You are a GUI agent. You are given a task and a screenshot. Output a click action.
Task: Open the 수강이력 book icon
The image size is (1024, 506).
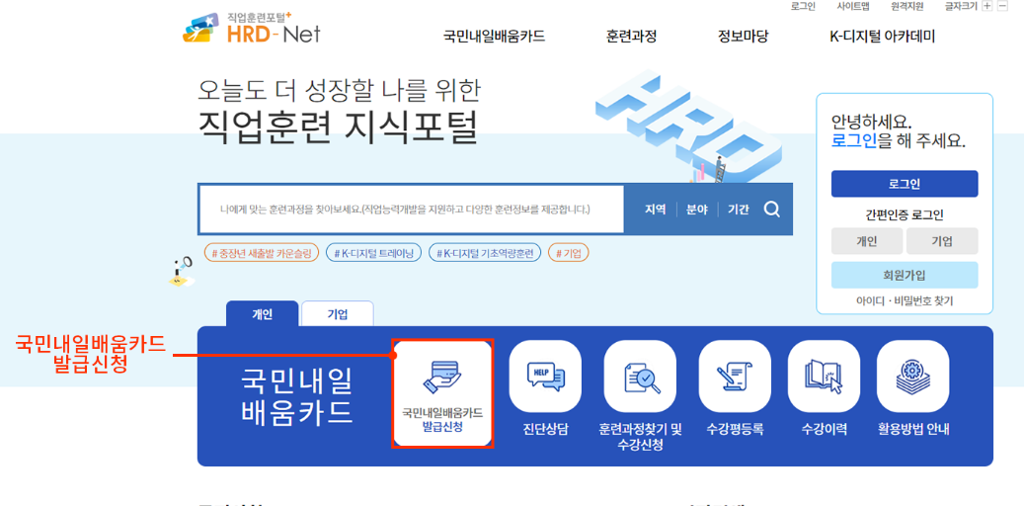click(825, 376)
